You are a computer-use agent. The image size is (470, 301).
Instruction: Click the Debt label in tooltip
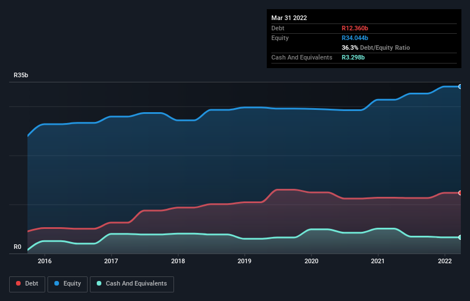point(278,28)
